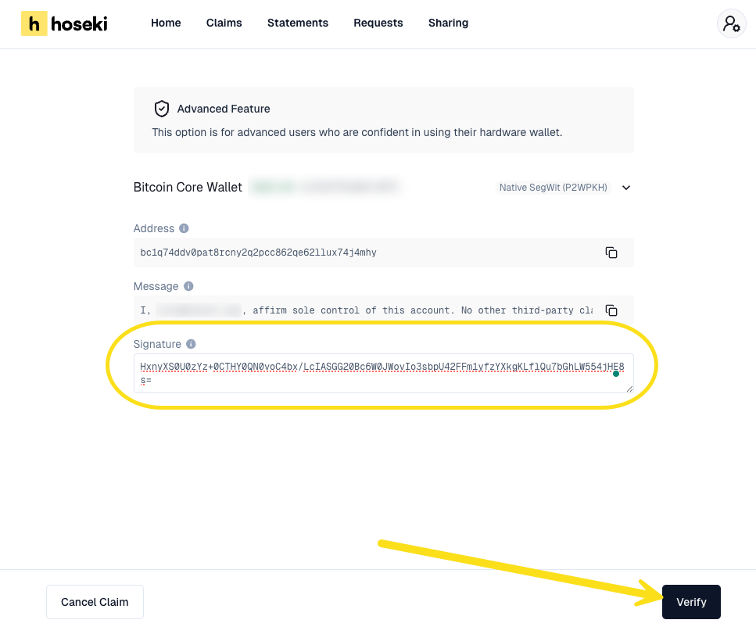Show info tooltip for Signature
The image size is (756, 627).
click(x=191, y=344)
